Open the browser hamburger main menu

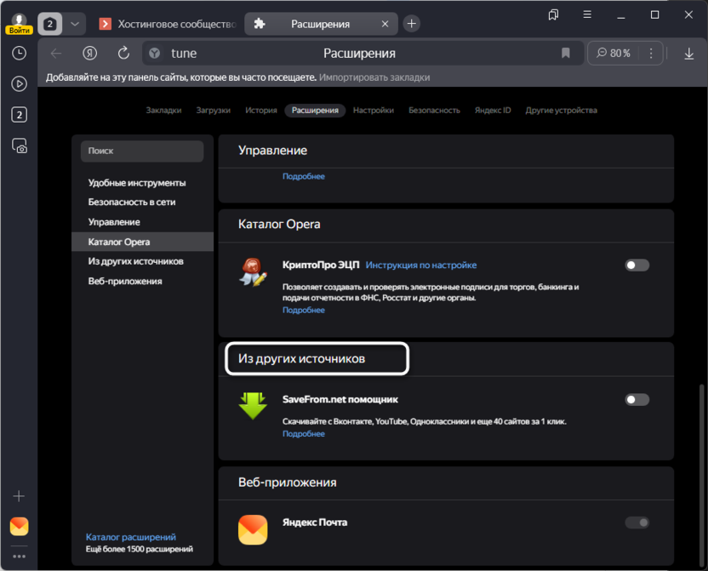click(x=586, y=15)
